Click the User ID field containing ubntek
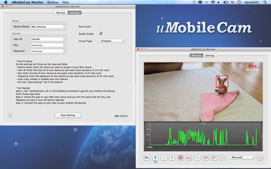 (47, 39)
